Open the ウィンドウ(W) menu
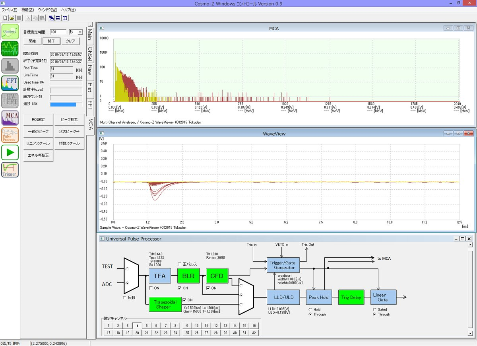The image size is (477, 346). [48, 10]
